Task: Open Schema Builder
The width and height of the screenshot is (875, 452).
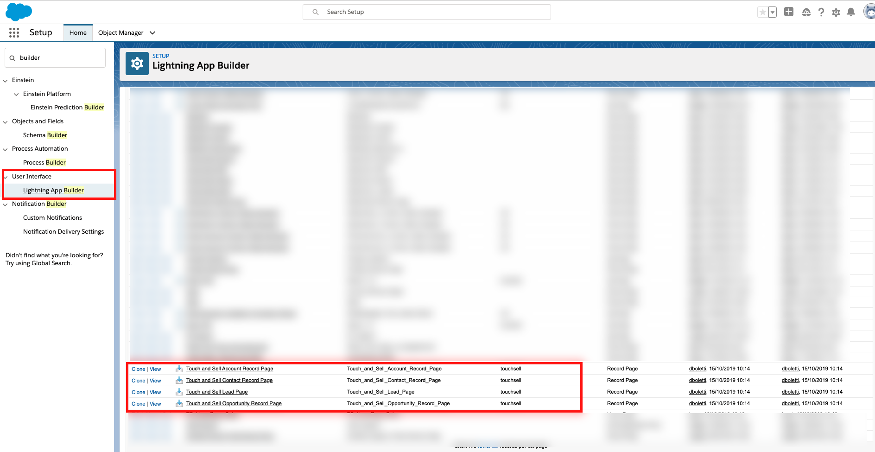Action: [45, 135]
